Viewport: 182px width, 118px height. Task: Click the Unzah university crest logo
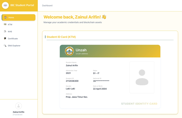[69, 51]
